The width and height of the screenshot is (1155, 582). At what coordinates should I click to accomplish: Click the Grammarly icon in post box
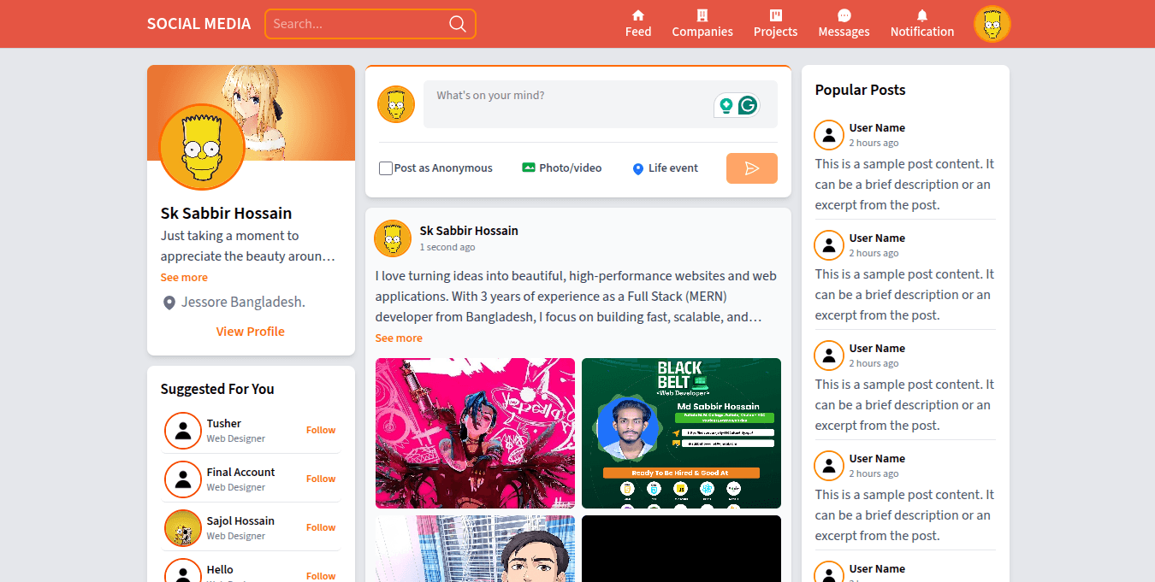(x=748, y=105)
